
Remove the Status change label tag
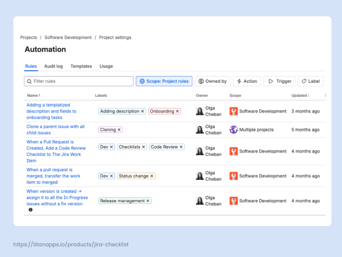click(152, 176)
